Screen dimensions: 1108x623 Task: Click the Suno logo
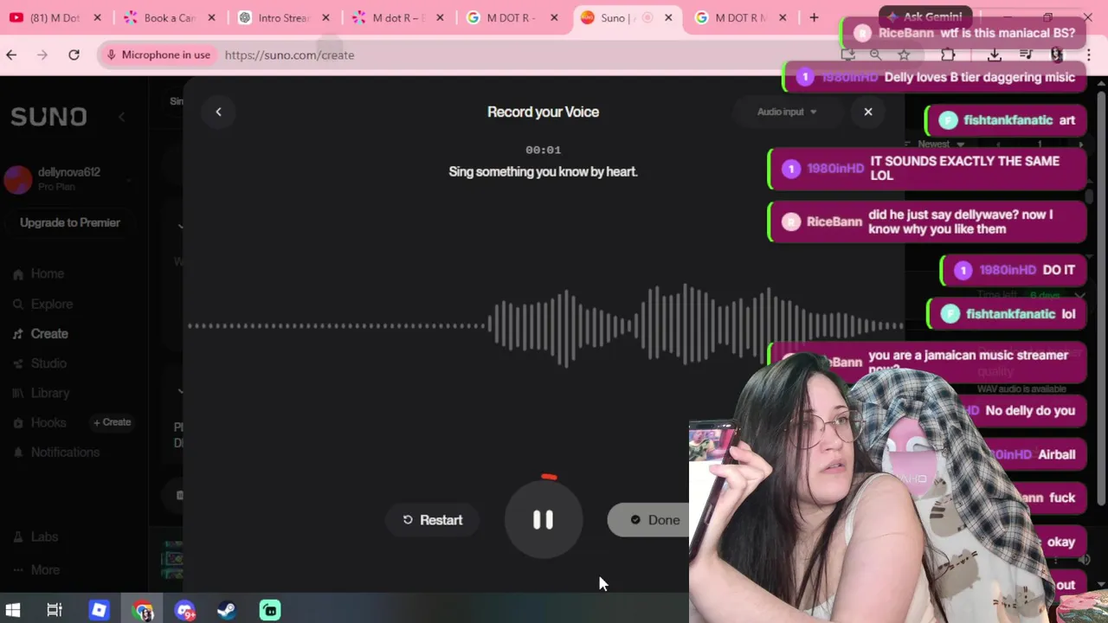click(x=48, y=117)
